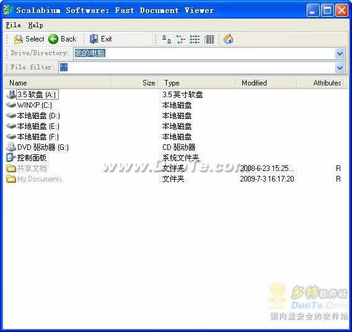Expand the Drive/Directory dropdown arrow
This screenshot has height=332, width=352.
pos(340,53)
